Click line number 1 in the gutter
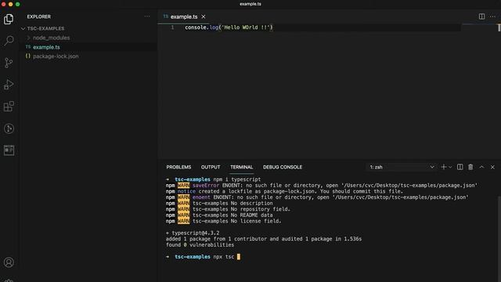This screenshot has width=501, height=282. [x=172, y=27]
